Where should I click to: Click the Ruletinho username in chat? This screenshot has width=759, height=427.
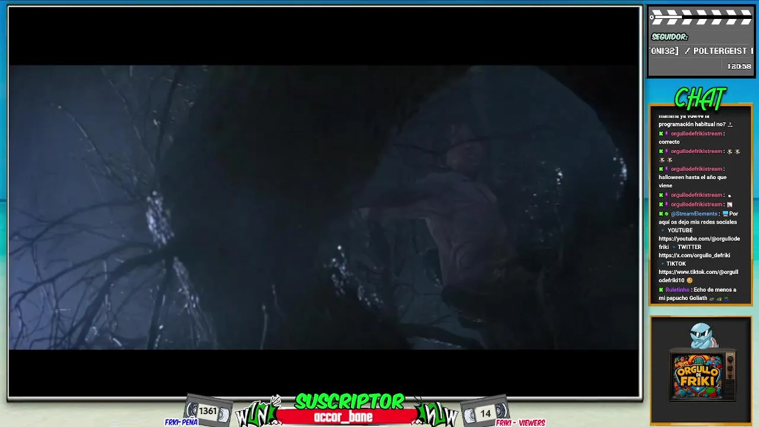click(677, 290)
